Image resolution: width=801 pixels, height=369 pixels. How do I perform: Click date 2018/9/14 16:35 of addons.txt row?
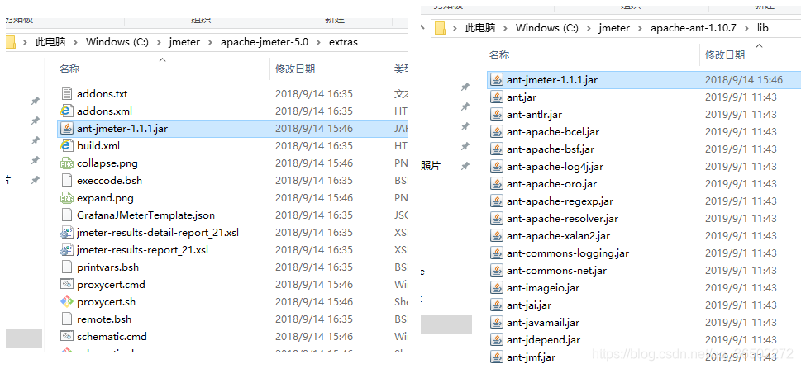(314, 94)
